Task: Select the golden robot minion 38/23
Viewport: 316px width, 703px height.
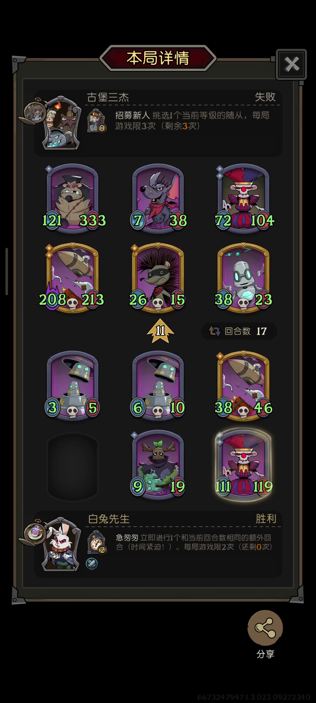Action: pos(243,278)
